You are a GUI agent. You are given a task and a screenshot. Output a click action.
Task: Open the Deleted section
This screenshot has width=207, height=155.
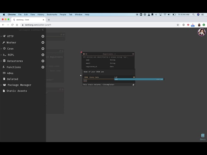(x=12, y=79)
